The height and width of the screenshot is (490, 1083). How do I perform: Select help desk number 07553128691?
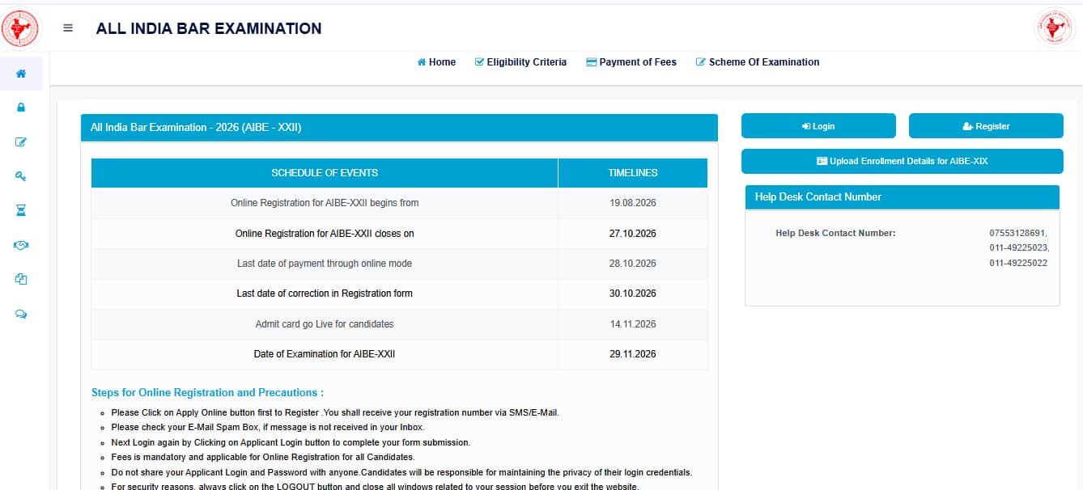[x=1018, y=233]
